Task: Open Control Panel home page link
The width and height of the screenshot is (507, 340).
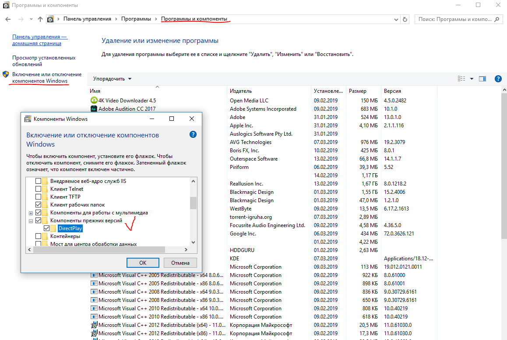Action: [x=40, y=40]
